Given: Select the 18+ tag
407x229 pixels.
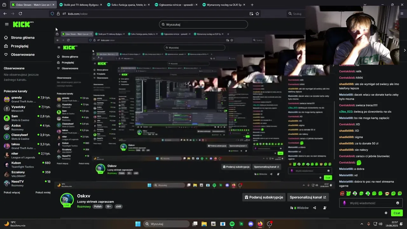Looking at the screenshot, I should click(x=108, y=206).
